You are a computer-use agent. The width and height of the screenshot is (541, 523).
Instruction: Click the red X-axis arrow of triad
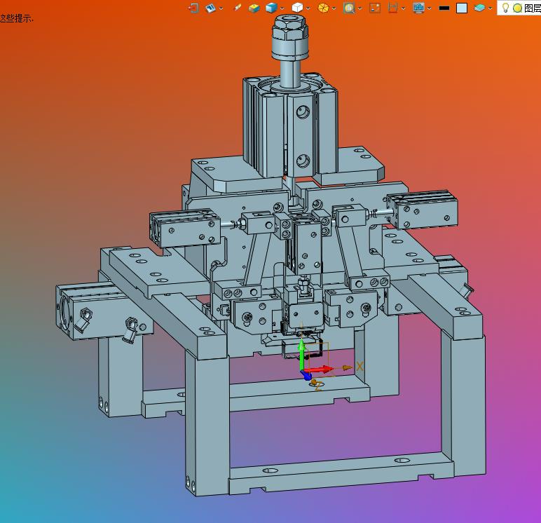(319, 369)
